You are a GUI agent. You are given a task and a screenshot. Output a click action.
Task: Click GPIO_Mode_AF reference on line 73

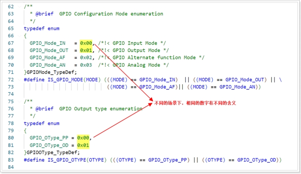pyautogui.click(x=157, y=87)
